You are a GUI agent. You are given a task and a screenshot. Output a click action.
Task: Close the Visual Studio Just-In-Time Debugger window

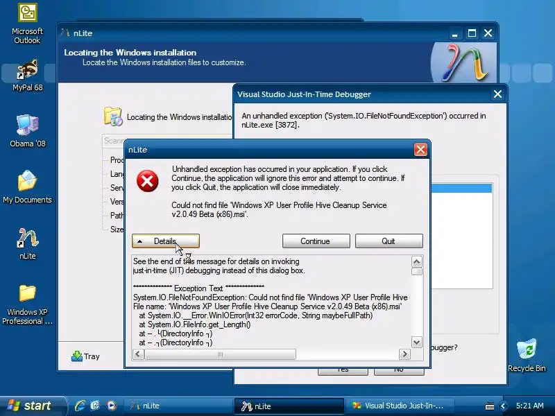(497, 94)
